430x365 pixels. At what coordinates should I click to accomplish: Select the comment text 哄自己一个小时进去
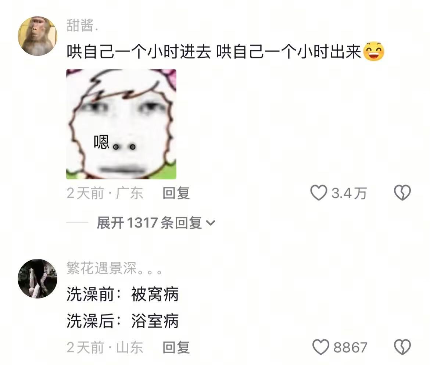[x=139, y=51]
